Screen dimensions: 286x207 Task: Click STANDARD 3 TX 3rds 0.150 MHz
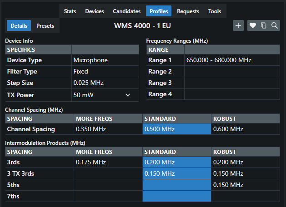pyautogui.click(x=177, y=173)
